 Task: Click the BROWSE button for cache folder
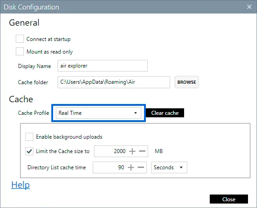[x=187, y=82]
